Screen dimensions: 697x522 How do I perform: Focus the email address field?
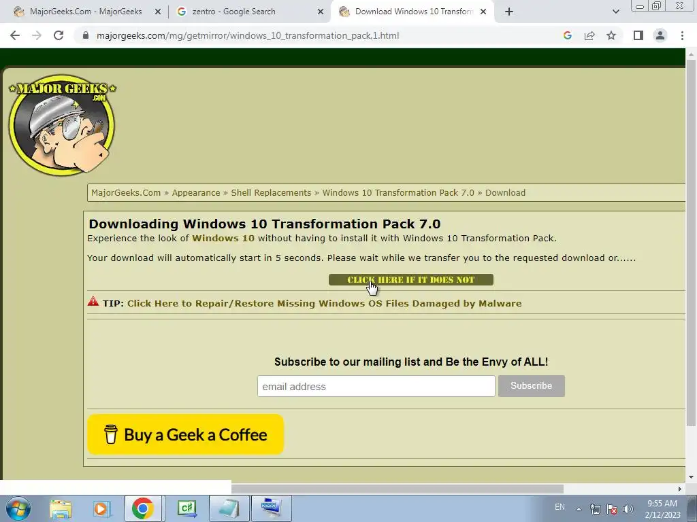tap(376, 386)
